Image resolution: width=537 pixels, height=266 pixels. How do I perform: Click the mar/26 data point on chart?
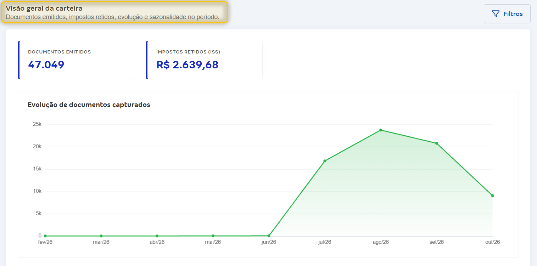point(101,236)
